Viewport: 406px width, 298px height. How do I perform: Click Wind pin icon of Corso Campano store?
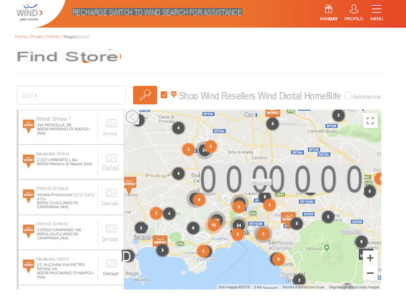[29, 231]
